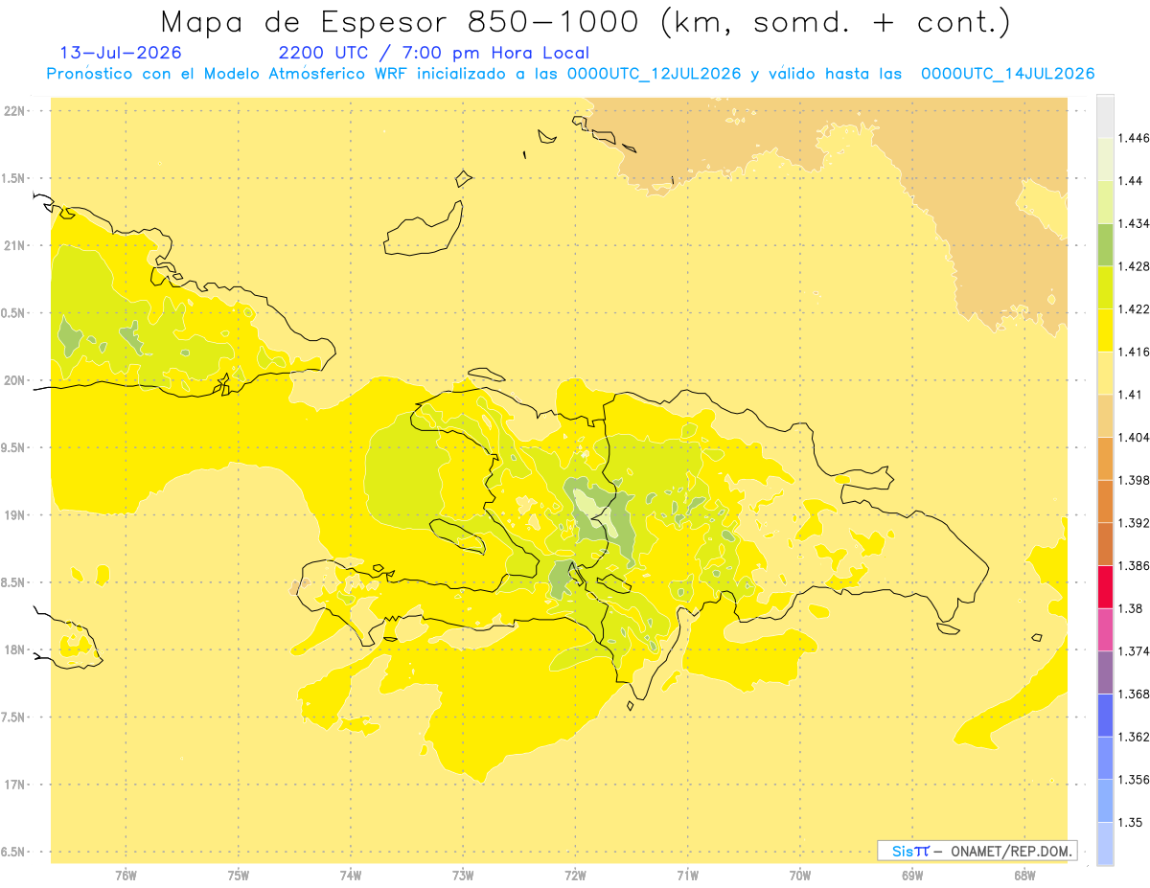Click the colorbar label '1.398'
This screenshot has height=888, width=1150.
1133,480
